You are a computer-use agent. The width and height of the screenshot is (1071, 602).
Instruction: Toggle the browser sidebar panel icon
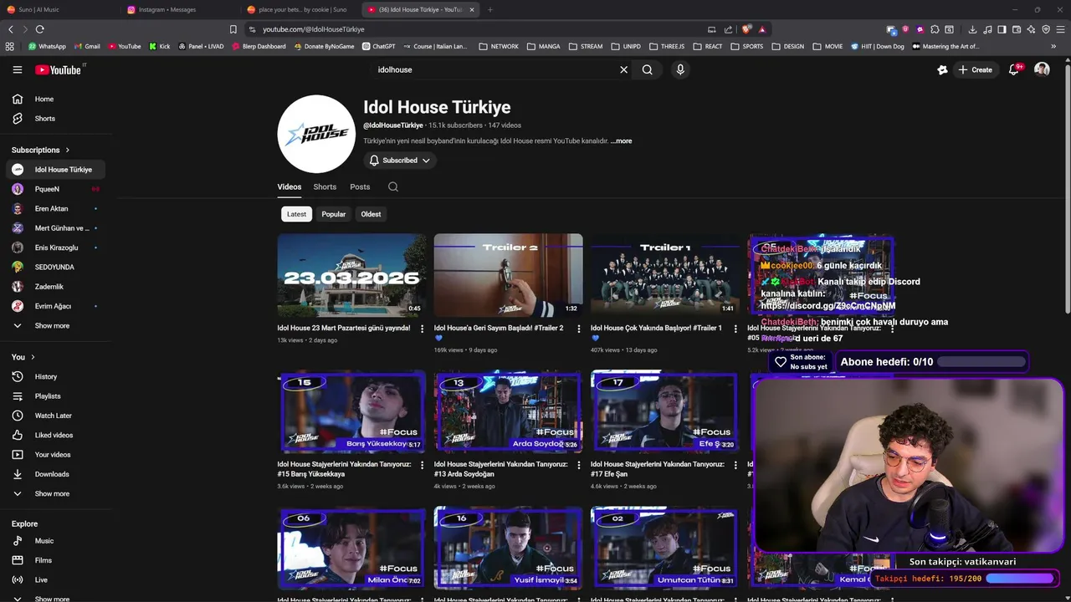[1002, 29]
